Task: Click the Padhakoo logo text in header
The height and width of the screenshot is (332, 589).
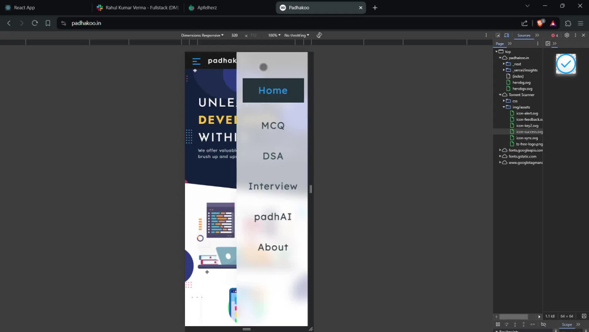Action: click(222, 61)
